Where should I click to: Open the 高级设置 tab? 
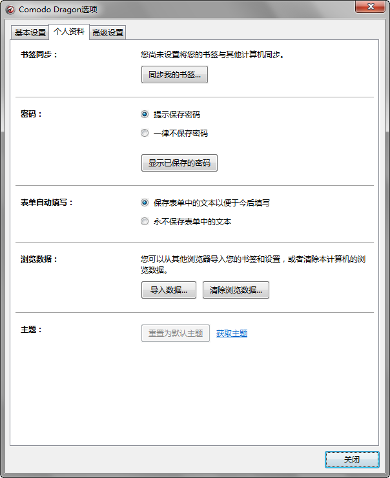pos(108,33)
